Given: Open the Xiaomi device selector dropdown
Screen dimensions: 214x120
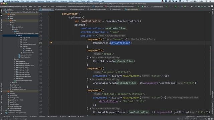Looking at the screenshot, I should (157, 6).
